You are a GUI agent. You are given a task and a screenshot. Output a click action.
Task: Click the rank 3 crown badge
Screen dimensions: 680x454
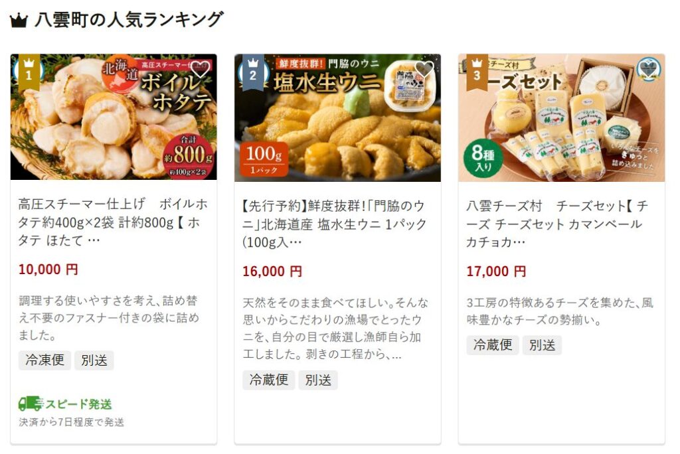(x=477, y=72)
